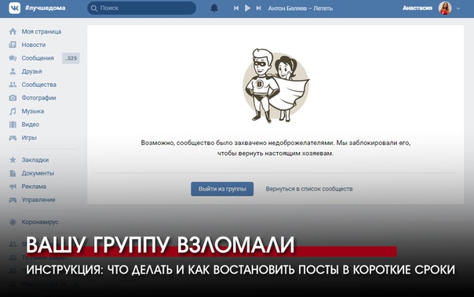Click Вернуться в список сообществ link
The height and width of the screenshot is (297, 474).
[309, 189]
